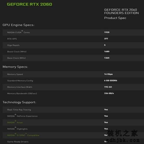
Task: Open the NVIDIA G-SYNC Compatible link
Action: click(23, 135)
